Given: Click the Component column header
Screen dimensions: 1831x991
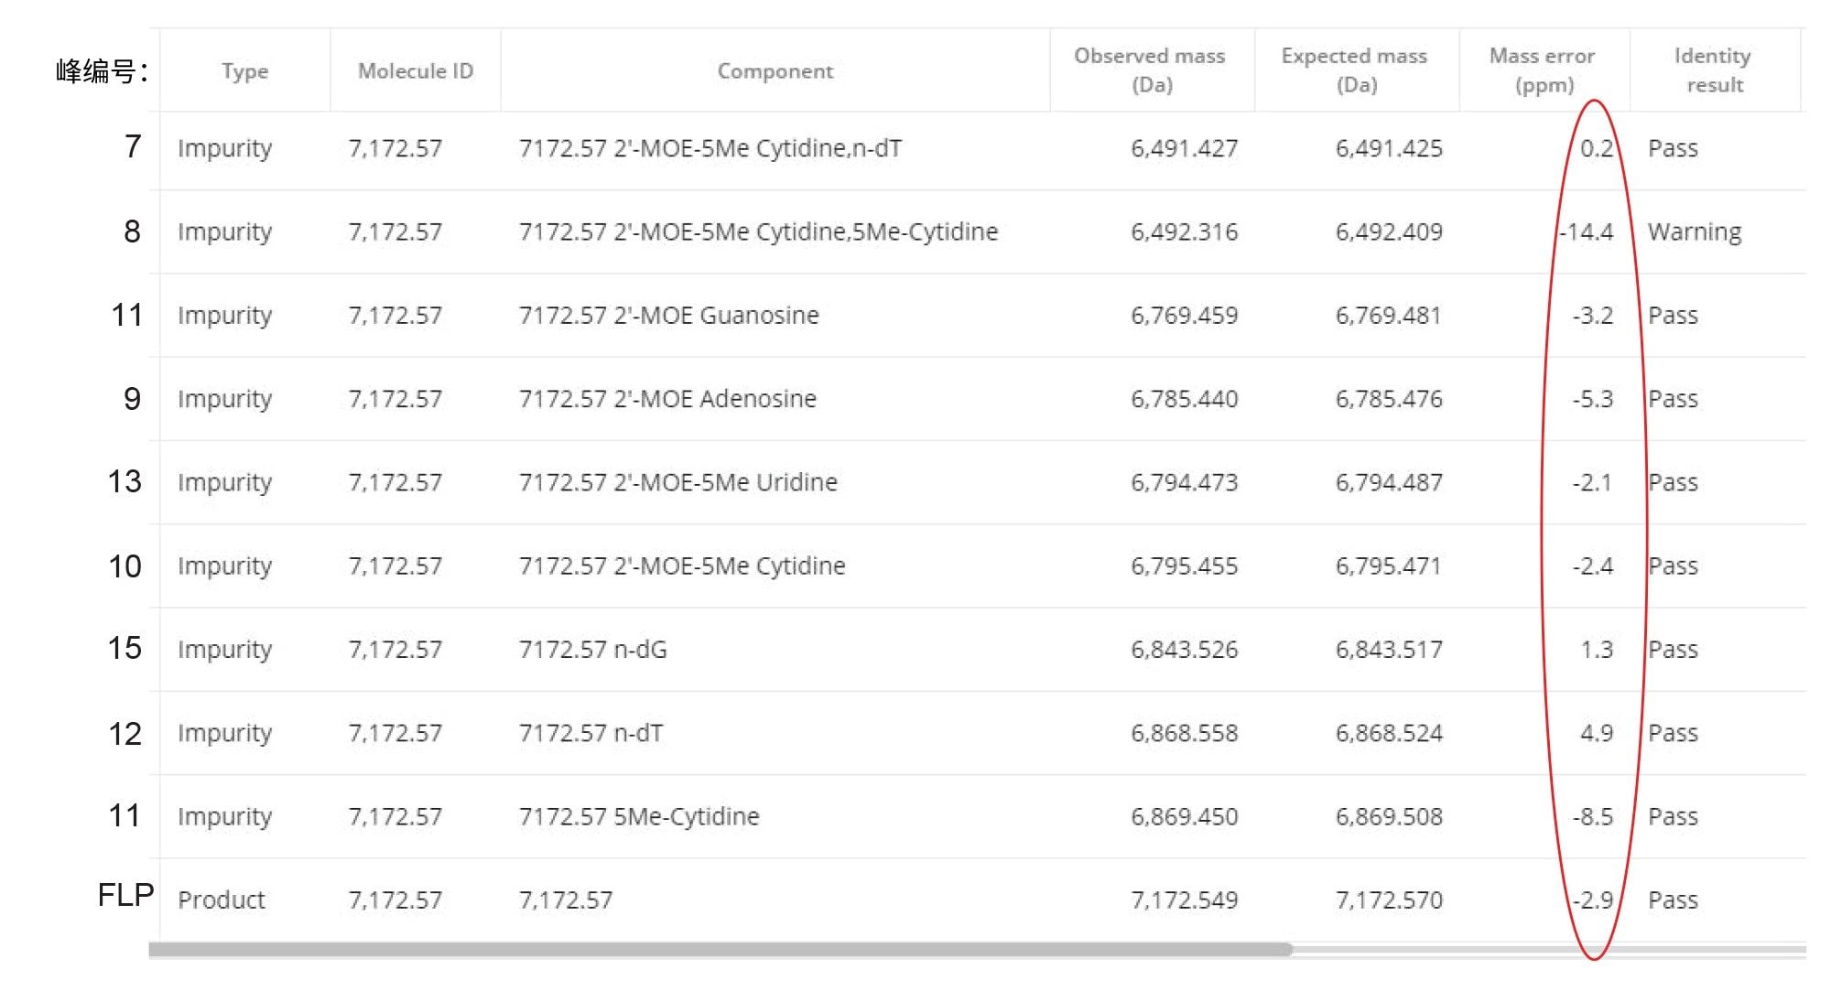Looking at the screenshot, I should click(775, 71).
